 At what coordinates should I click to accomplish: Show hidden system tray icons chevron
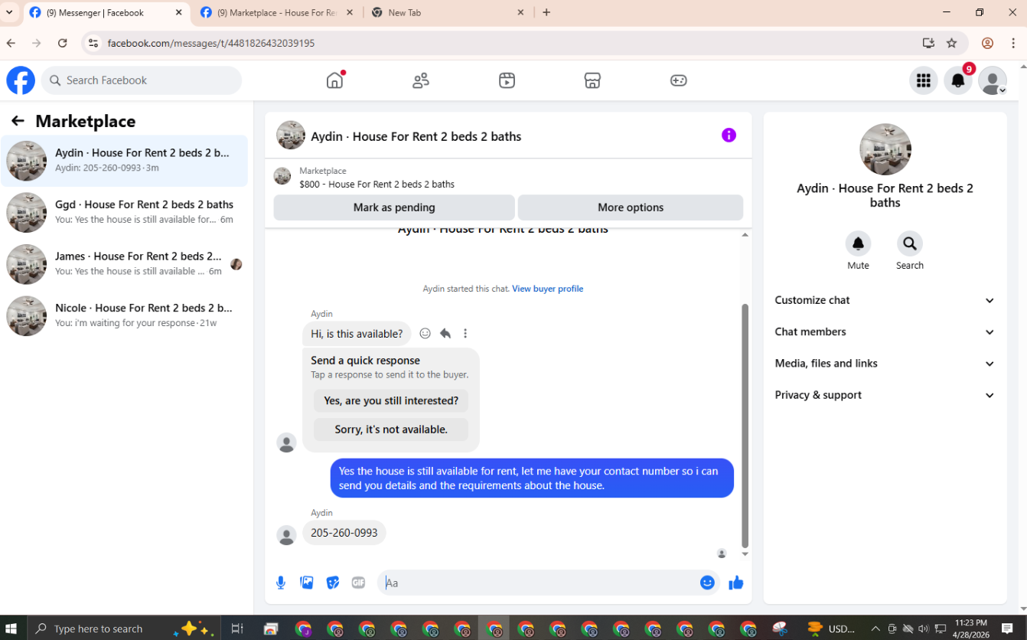[x=875, y=629]
